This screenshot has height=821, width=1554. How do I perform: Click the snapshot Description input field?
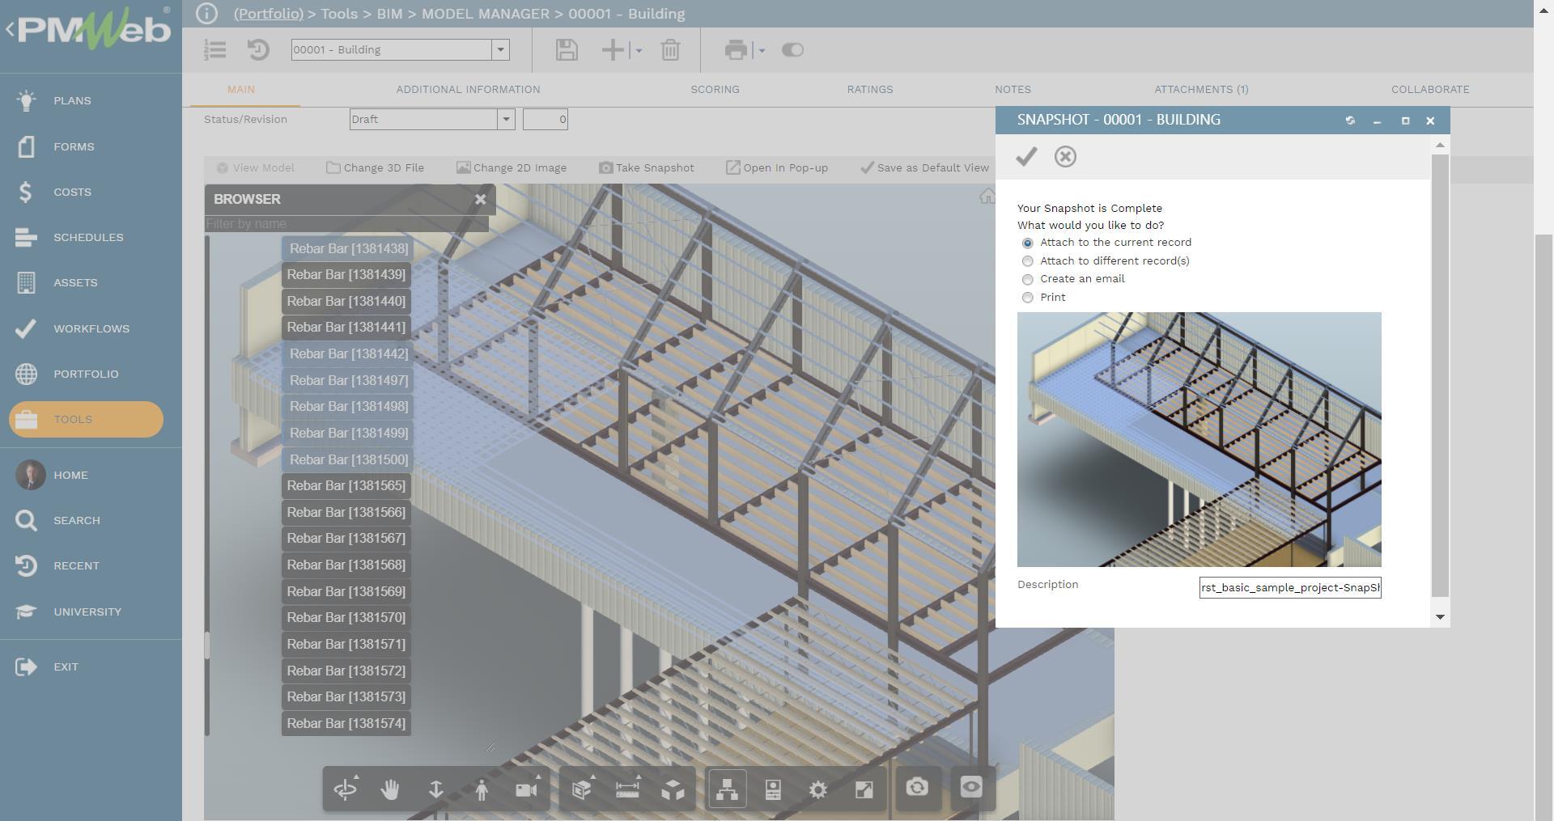(1290, 588)
